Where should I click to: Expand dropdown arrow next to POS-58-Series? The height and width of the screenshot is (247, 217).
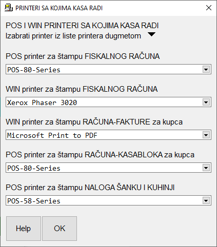(x=206, y=201)
